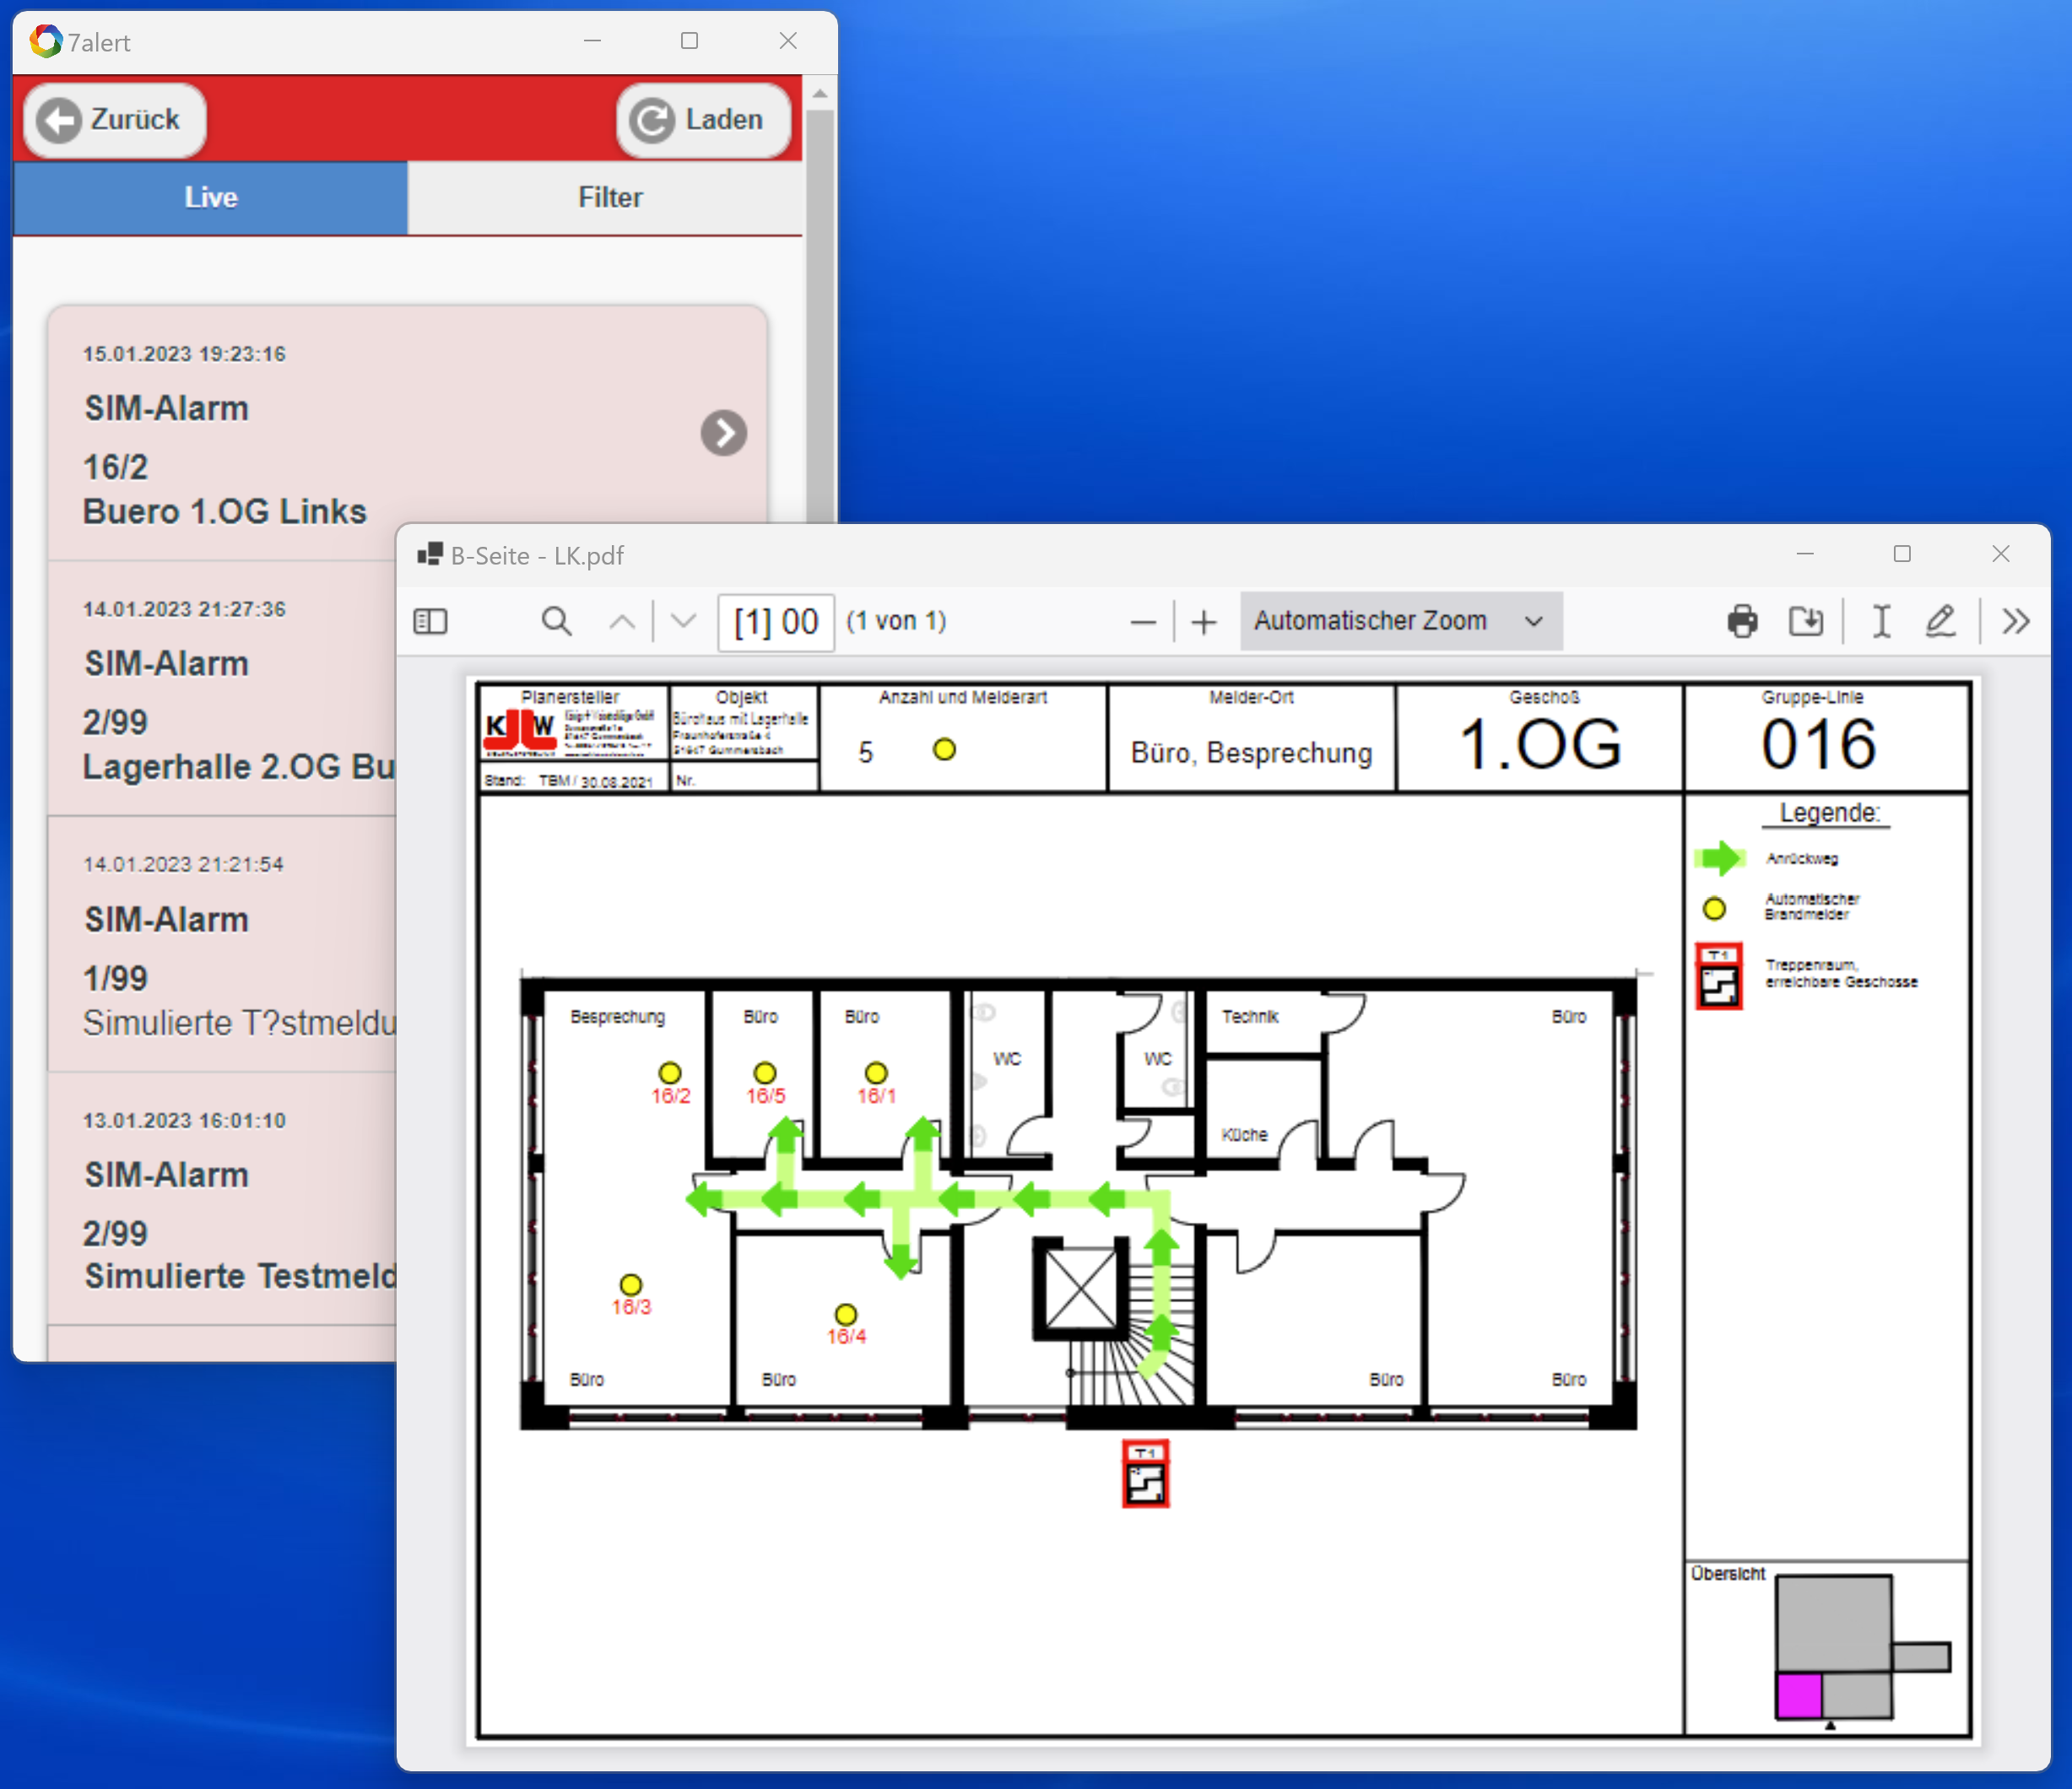Click the page number field showing [1] 00

click(776, 622)
